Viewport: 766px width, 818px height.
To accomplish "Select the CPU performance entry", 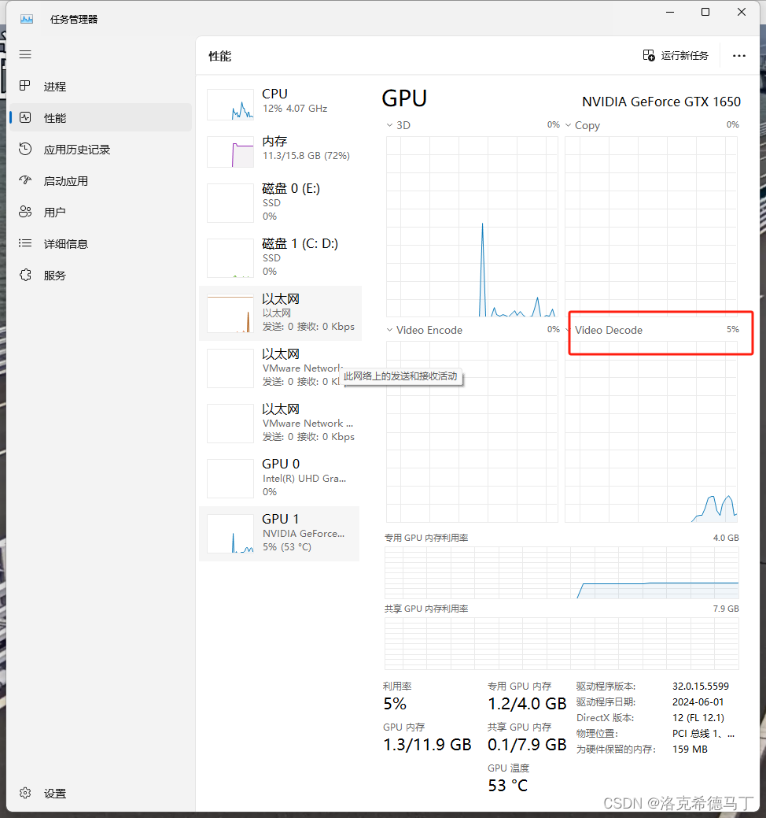I will 279,102.
